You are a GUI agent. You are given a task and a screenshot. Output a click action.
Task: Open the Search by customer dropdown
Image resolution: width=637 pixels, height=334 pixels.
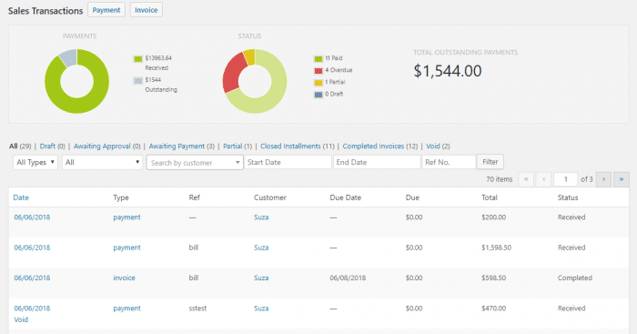pos(195,163)
